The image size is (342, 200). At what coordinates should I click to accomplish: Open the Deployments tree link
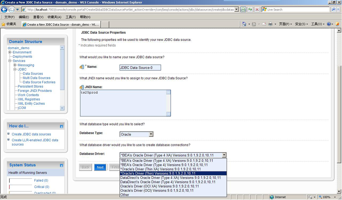point(22,57)
